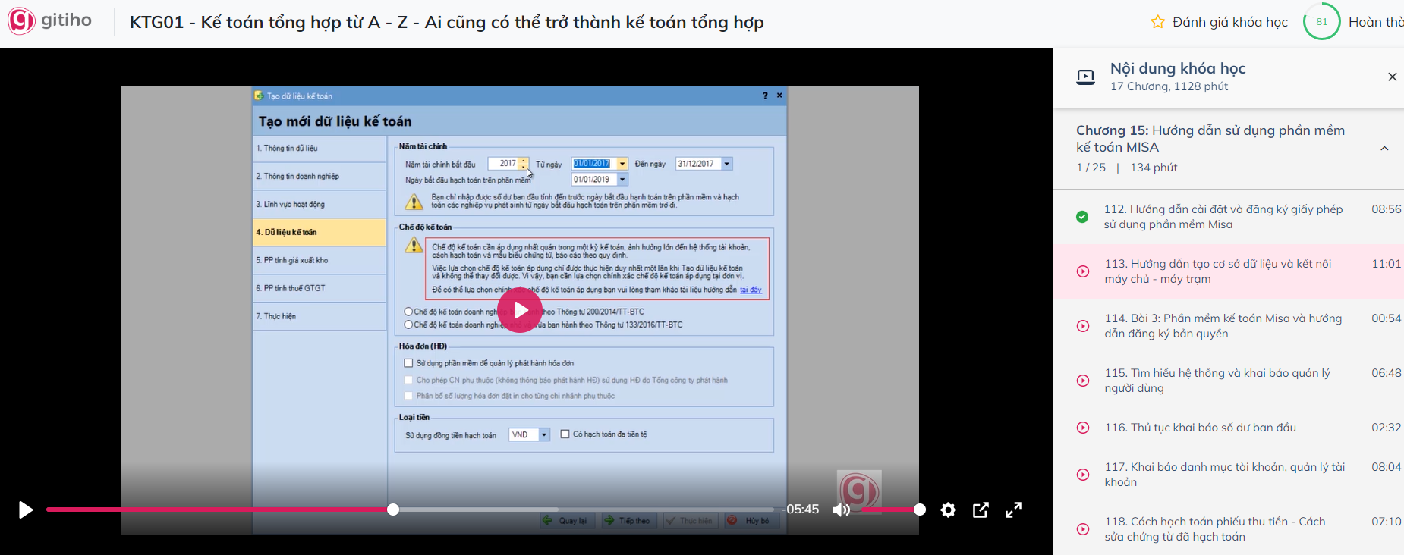Select step 7. Thực hiện

(x=320, y=316)
